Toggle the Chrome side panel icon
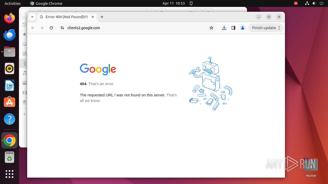 click(x=233, y=28)
